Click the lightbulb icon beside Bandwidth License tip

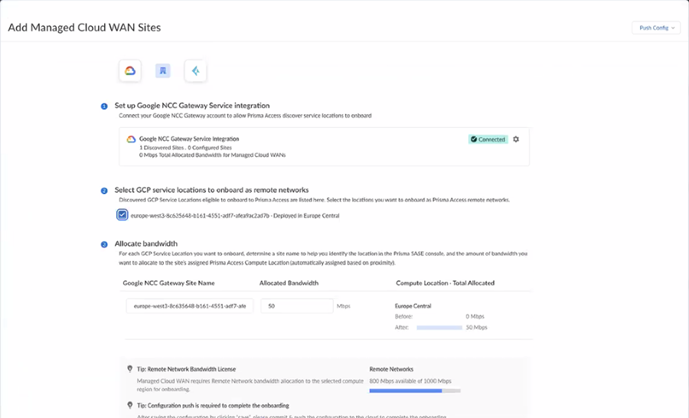[x=129, y=369]
